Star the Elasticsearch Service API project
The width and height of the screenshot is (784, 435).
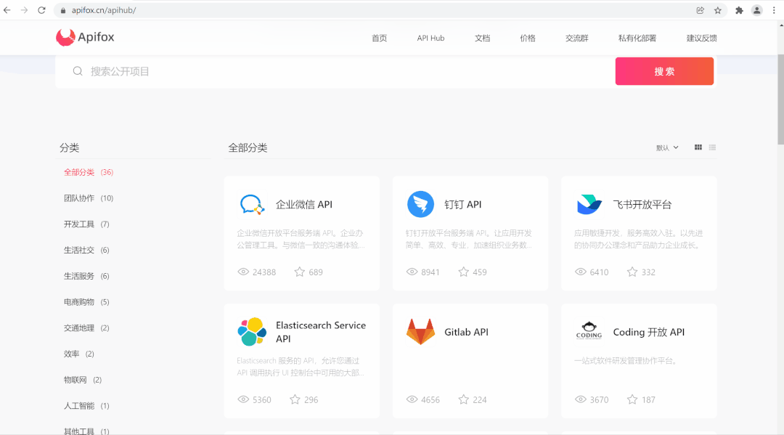[295, 399]
